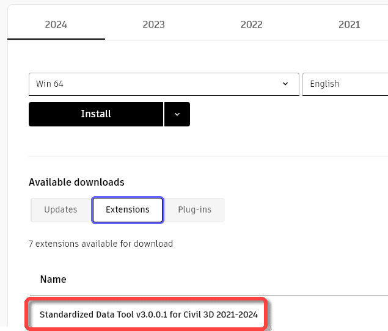Screen dimensions: 388x331
Task: Click the chevron in Win 64 selector
Action: pos(285,84)
